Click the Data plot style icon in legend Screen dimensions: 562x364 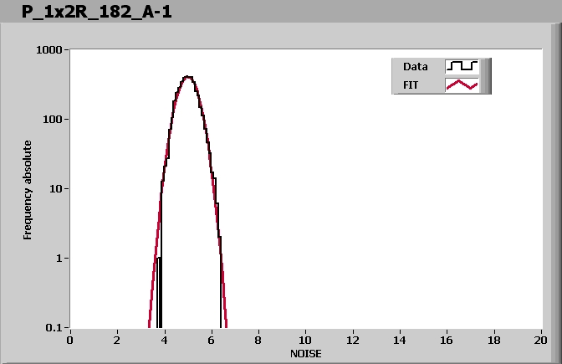coord(462,66)
